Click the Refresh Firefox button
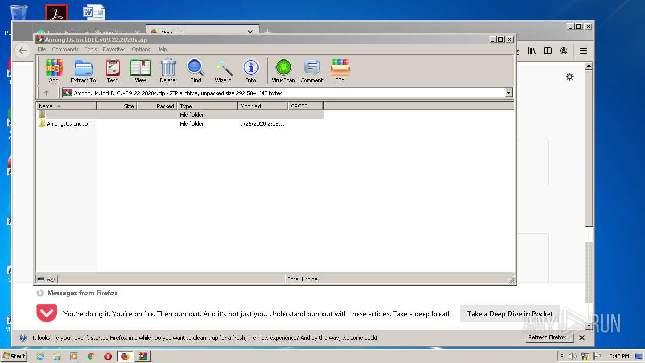 point(549,338)
